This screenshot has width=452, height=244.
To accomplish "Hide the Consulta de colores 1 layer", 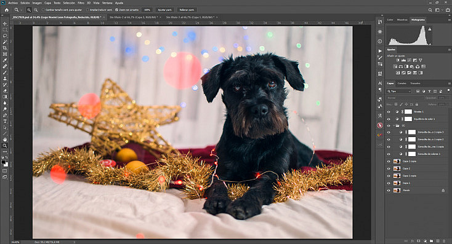I will 389,154.
